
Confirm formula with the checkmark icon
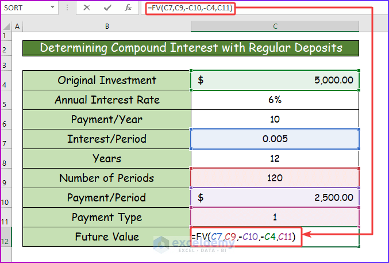pos(107,7)
